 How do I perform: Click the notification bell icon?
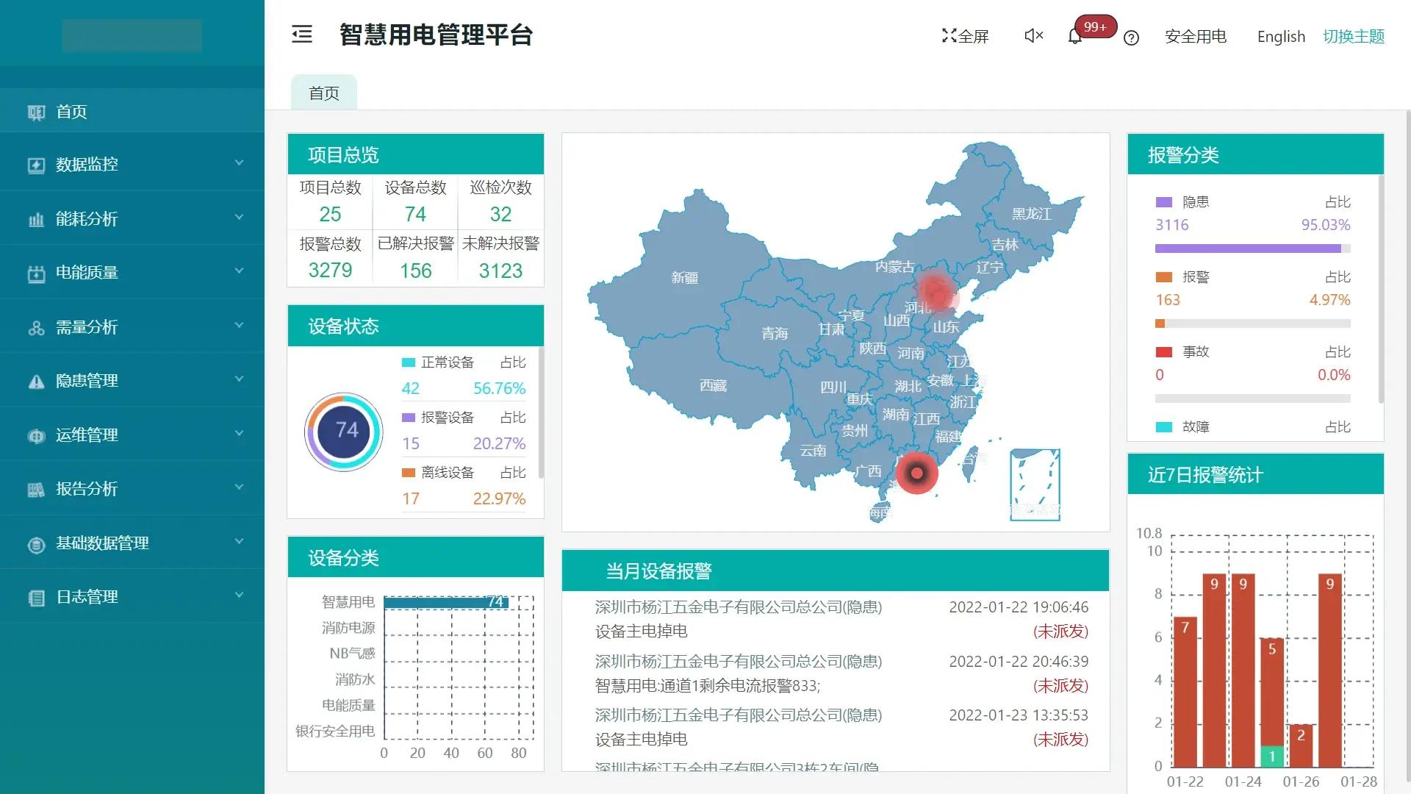coord(1074,37)
